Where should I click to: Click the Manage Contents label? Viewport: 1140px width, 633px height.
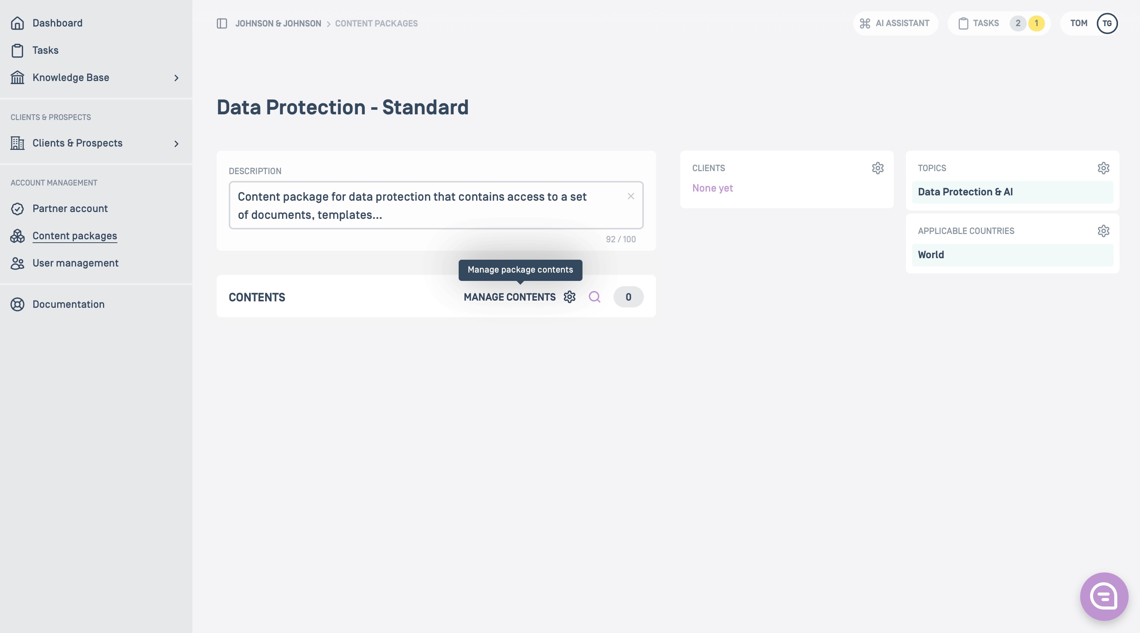pos(509,297)
